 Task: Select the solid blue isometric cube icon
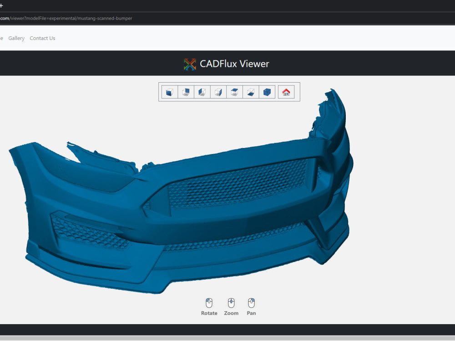pos(267,92)
